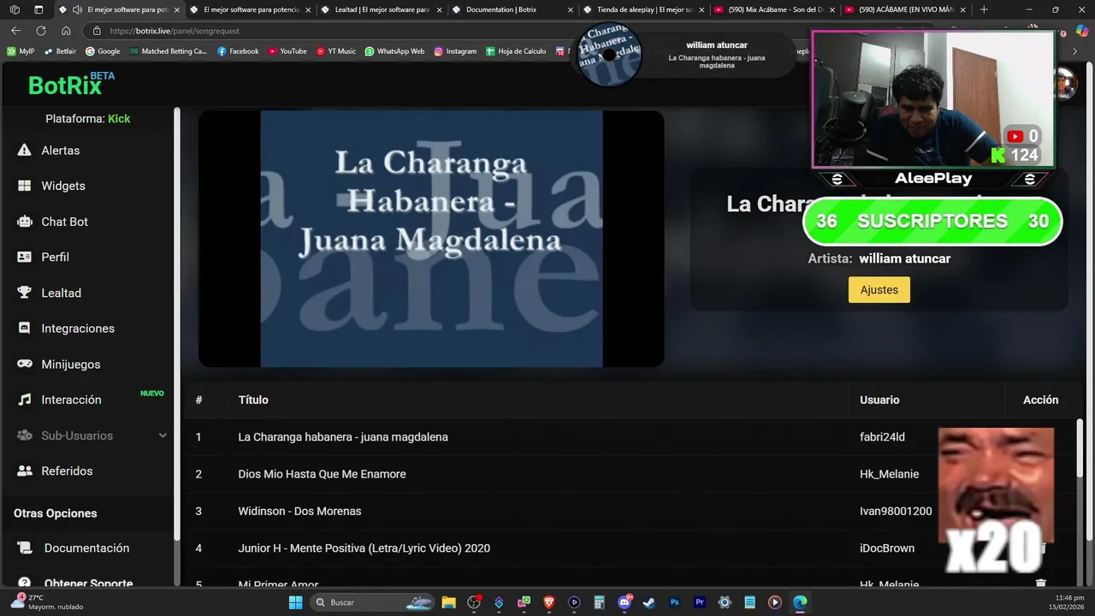
Task: Click the Minijuegos gamepad icon
Action: 25,364
